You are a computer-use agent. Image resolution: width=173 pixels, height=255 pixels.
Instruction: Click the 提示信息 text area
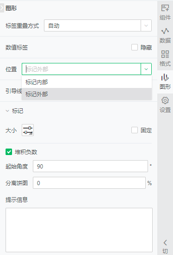(x=79, y=230)
